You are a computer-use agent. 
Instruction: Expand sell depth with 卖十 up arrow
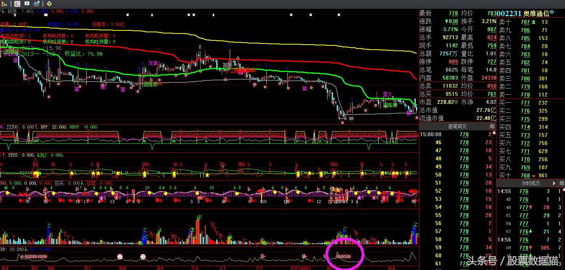[533, 22]
